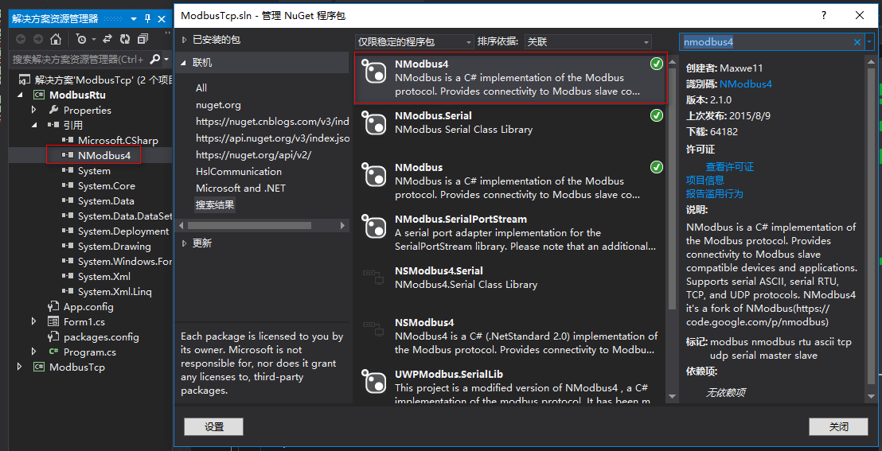The width and height of the screenshot is (882, 451).
Task: Expand the Program.cs node
Action: click(34, 352)
